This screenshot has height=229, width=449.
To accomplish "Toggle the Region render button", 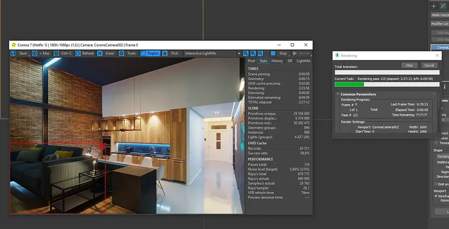I will pyautogui.click(x=150, y=53).
